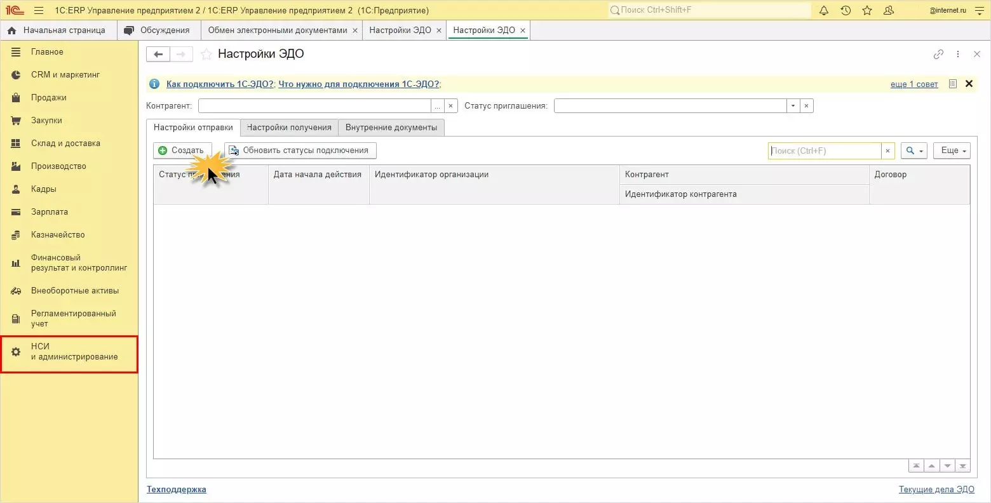
Task: Open the Обсуждения tab
Action: click(x=158, y=30)
